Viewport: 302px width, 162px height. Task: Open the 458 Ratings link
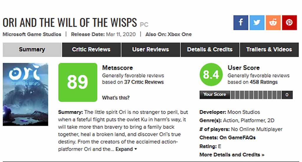pos(264,82)
